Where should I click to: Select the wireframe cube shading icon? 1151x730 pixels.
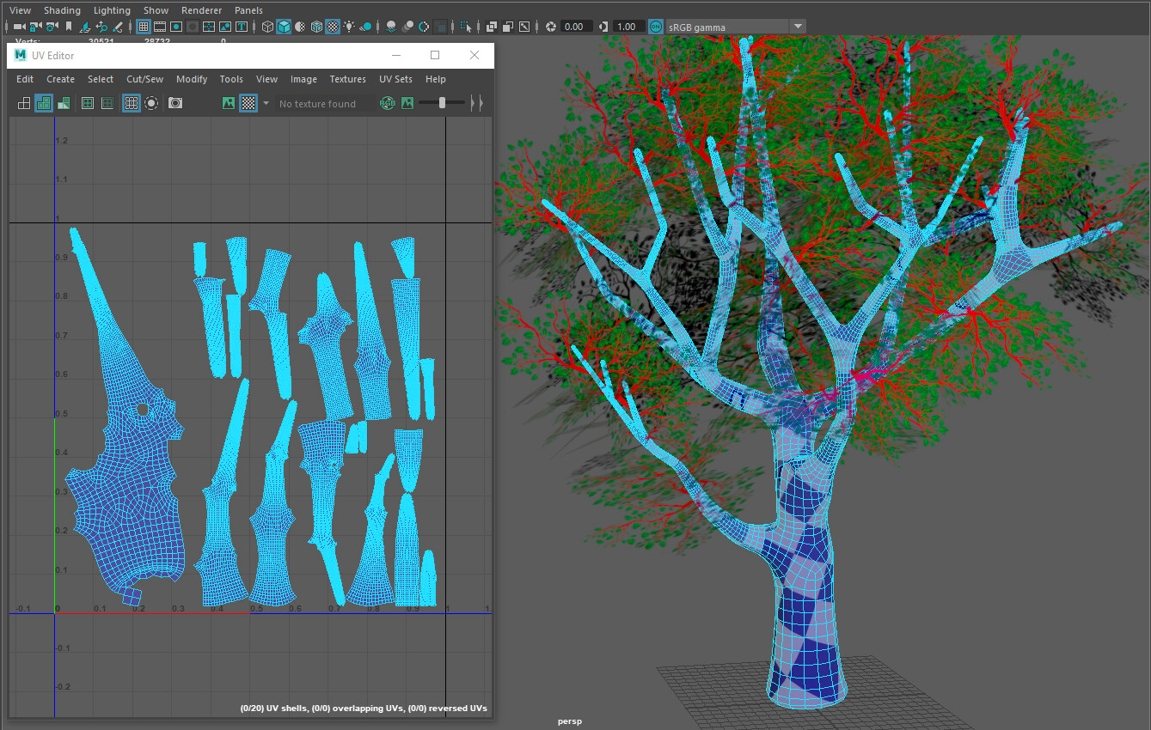267,27
